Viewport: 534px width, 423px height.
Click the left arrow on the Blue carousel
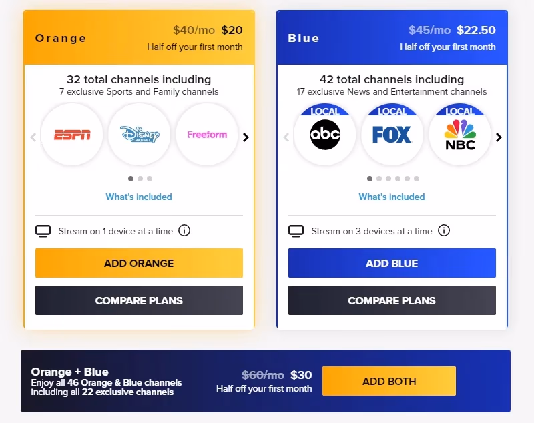coord(286,137)
